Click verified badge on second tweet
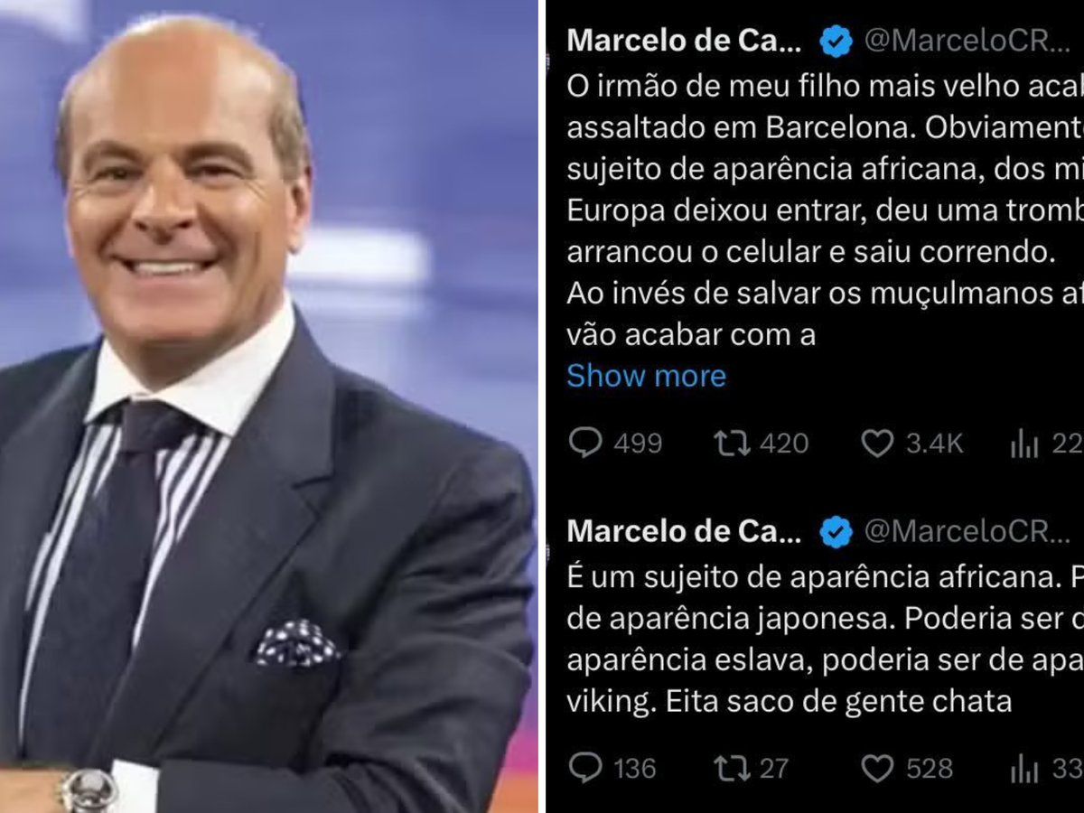Screen dimensions: 1084x813 [836, 533]
